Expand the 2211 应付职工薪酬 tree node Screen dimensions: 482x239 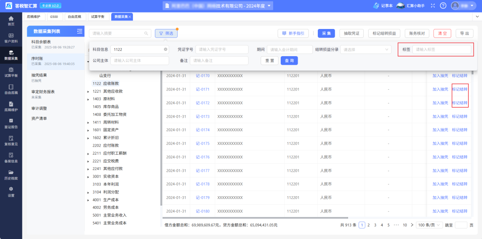click(88, 153)
